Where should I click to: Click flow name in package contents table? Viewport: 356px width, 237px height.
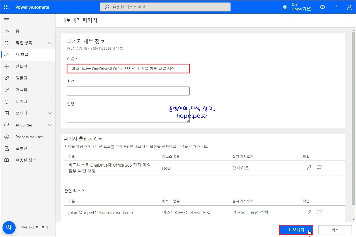click(x=110, y=168)
